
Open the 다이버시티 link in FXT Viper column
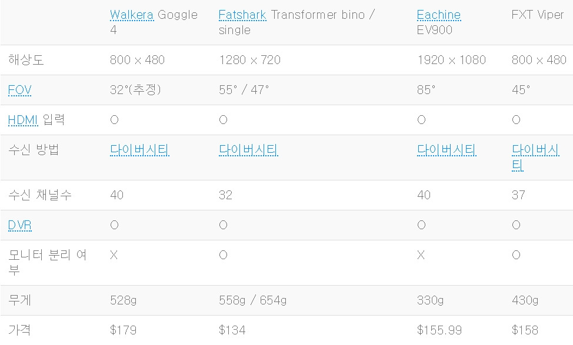[535, 150]
